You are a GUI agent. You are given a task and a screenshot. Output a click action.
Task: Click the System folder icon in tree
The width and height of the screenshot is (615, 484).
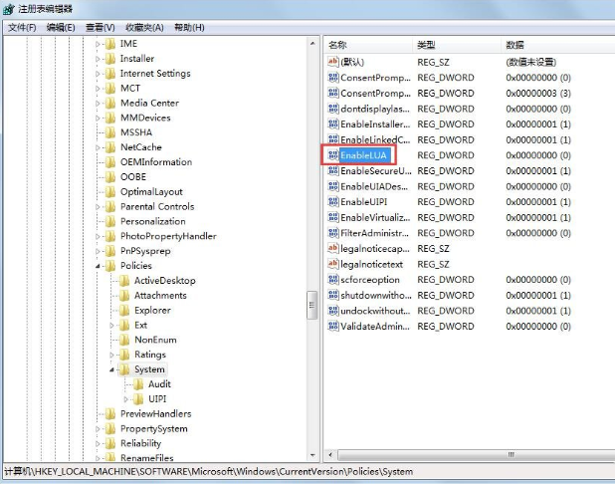pos(124,369)
